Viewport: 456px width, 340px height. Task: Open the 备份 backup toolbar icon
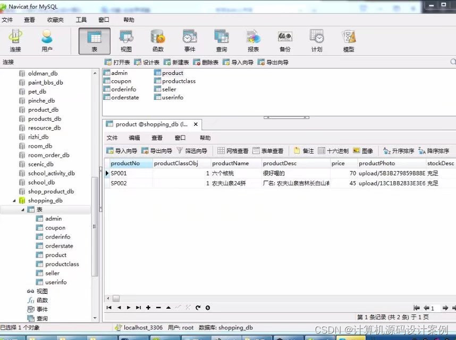coord(285,41)
